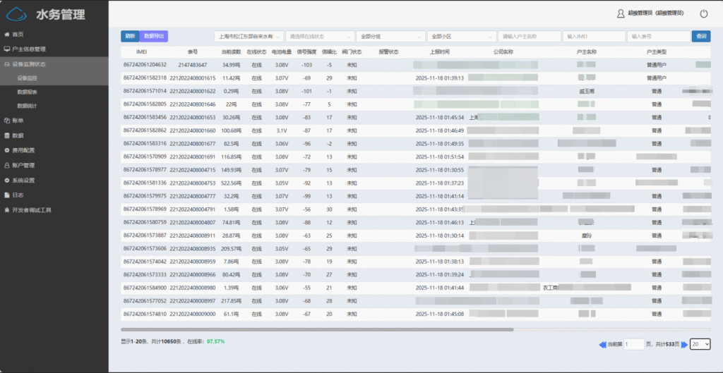Open 日志 log menu item

pos(18,195)
